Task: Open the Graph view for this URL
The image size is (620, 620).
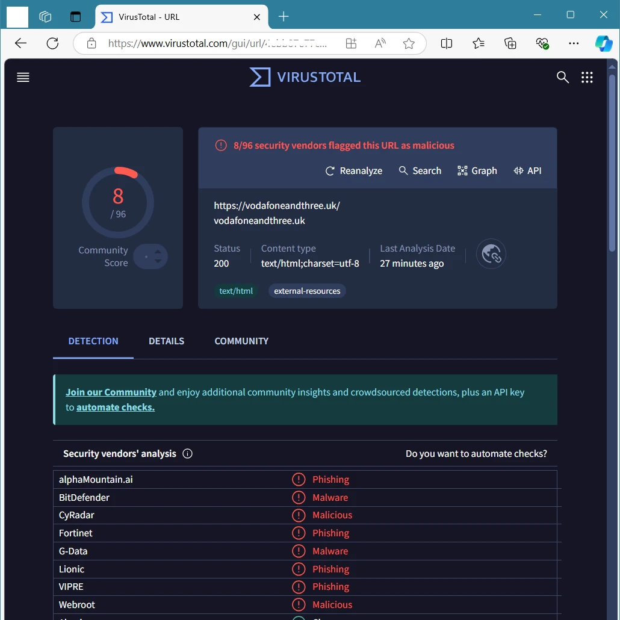Action: pos(477,171)
